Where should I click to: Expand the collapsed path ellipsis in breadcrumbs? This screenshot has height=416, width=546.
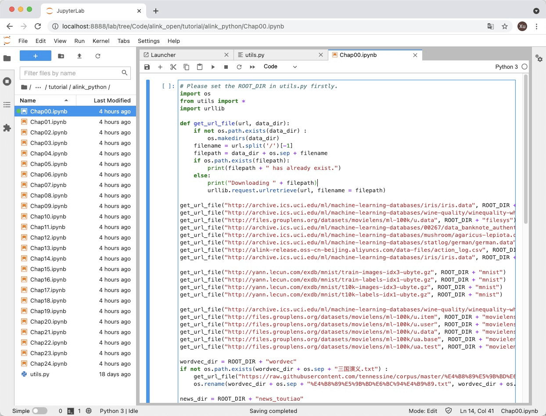point(38,87)
